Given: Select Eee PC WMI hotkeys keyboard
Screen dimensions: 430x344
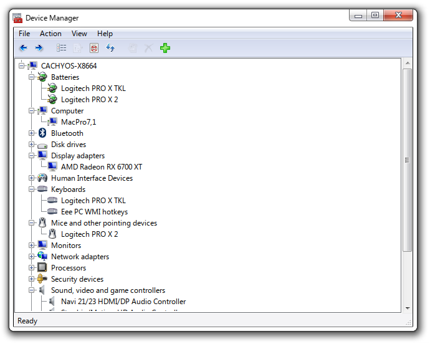Looking at the screenshot, I should (x=94, y=212).
